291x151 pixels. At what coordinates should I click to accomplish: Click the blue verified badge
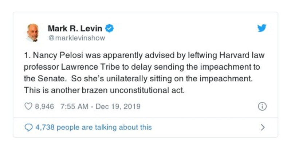(x=109, y=28)
